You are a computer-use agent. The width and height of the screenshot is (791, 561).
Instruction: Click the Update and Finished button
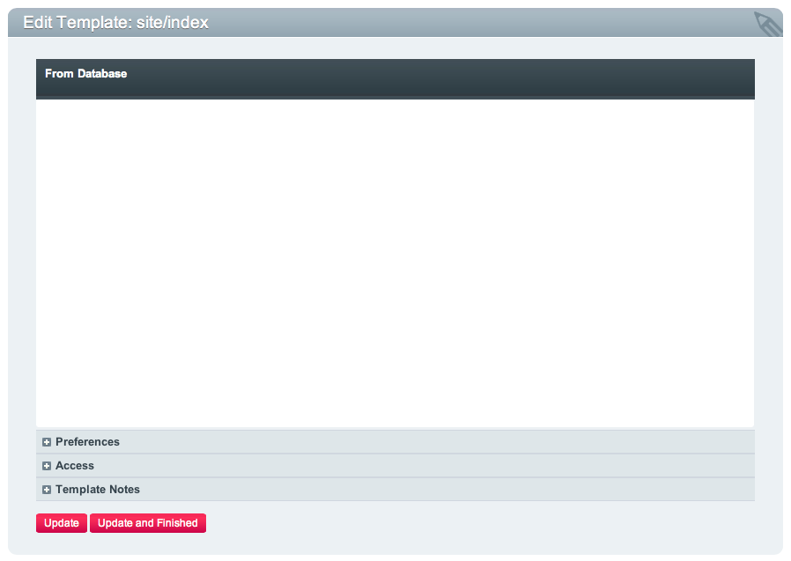click(x=148, y=523)
